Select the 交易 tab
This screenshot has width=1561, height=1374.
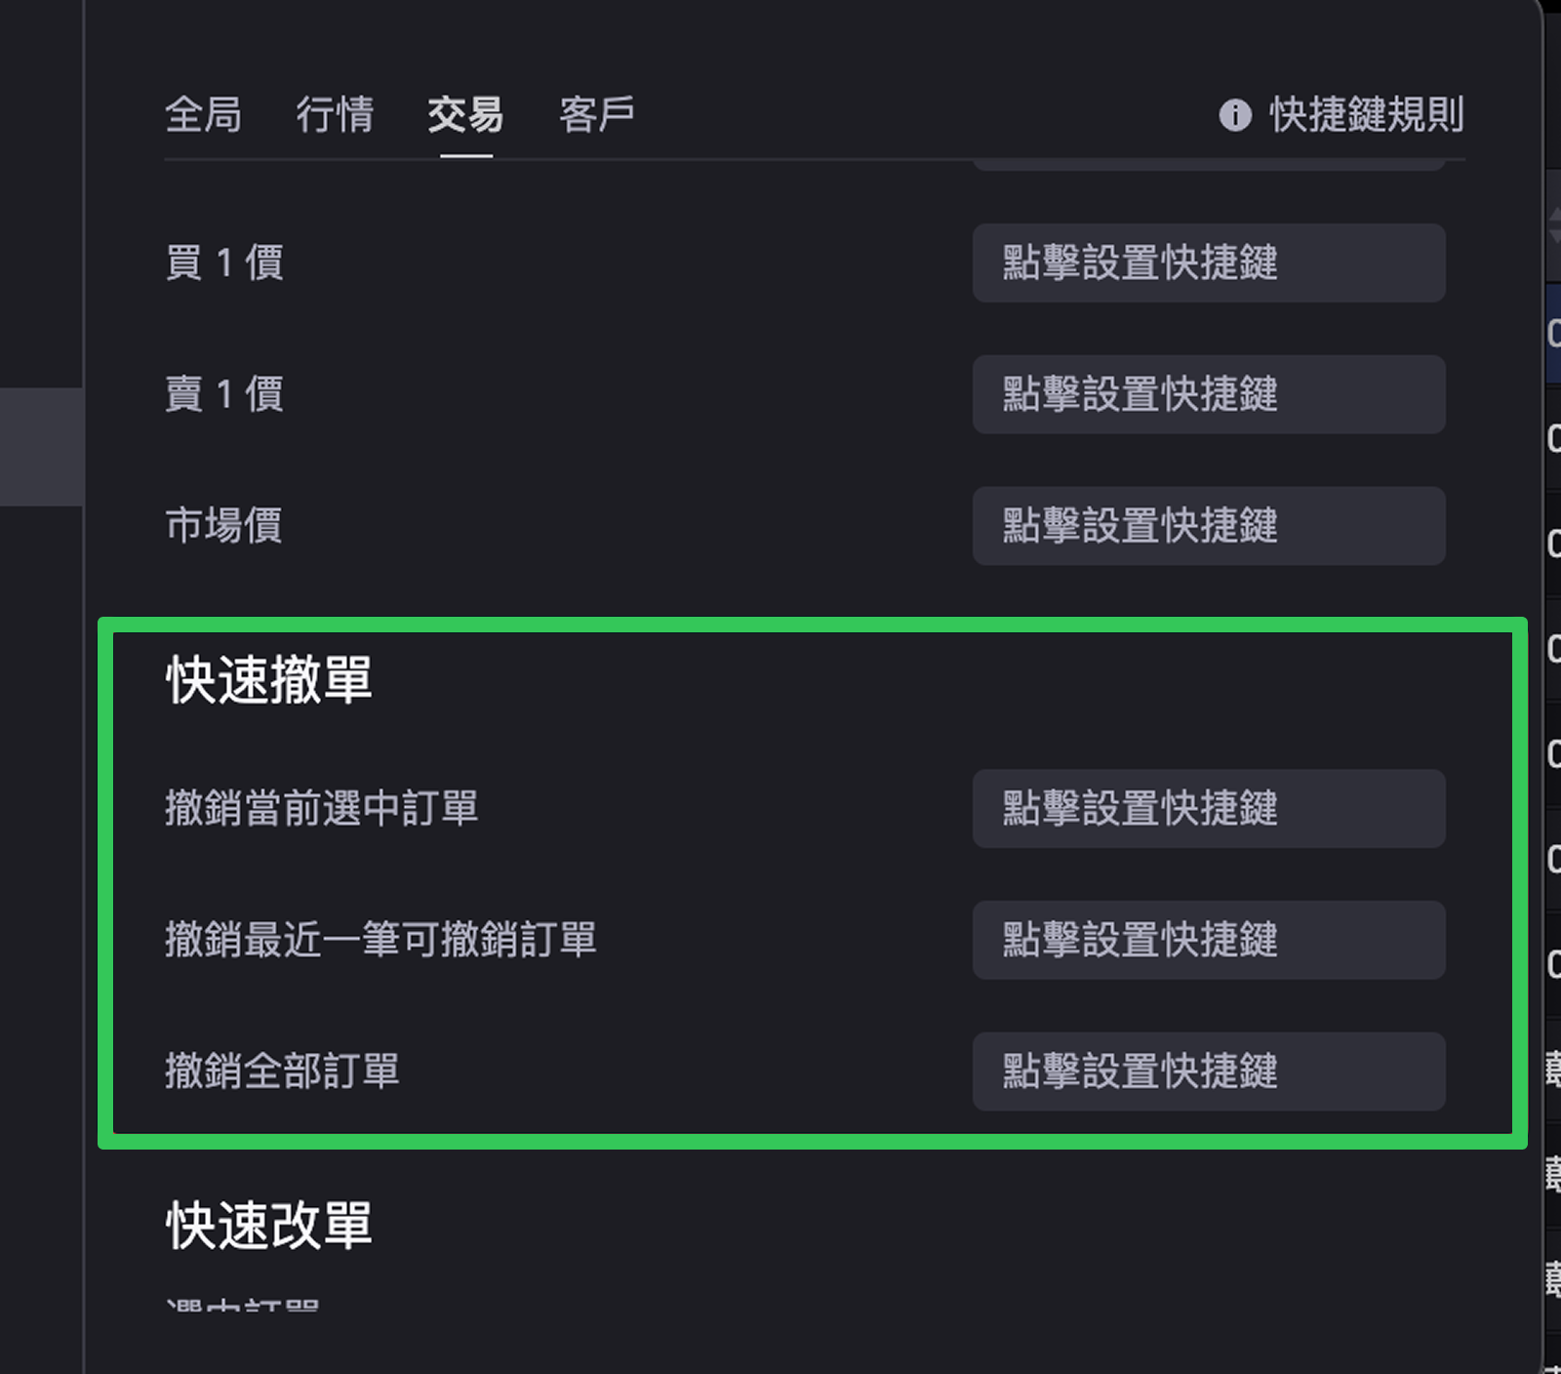pyautogui.click(x=465, y=115)
